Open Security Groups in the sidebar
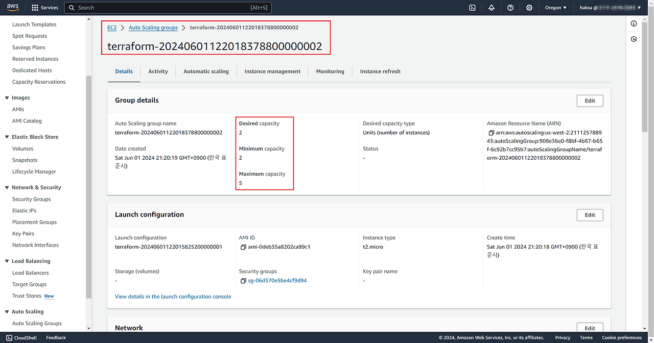The height and width of the screenshot is (343, 654). pos(32,199)
